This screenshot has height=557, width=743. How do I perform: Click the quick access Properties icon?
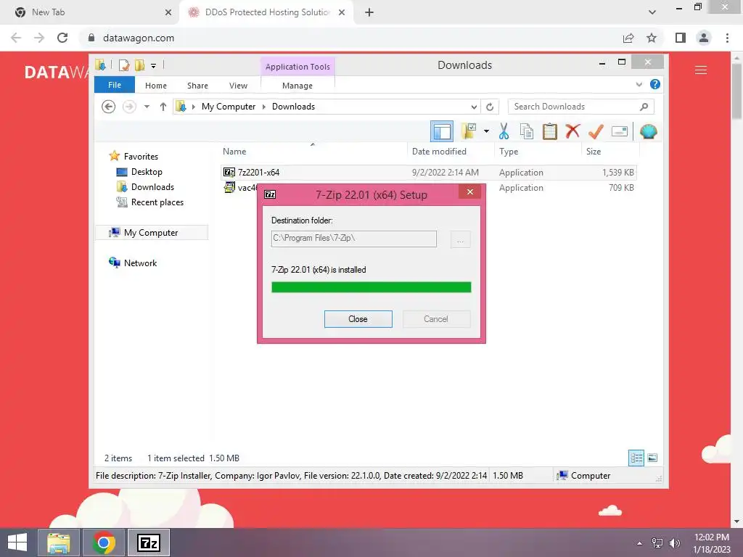123,65
